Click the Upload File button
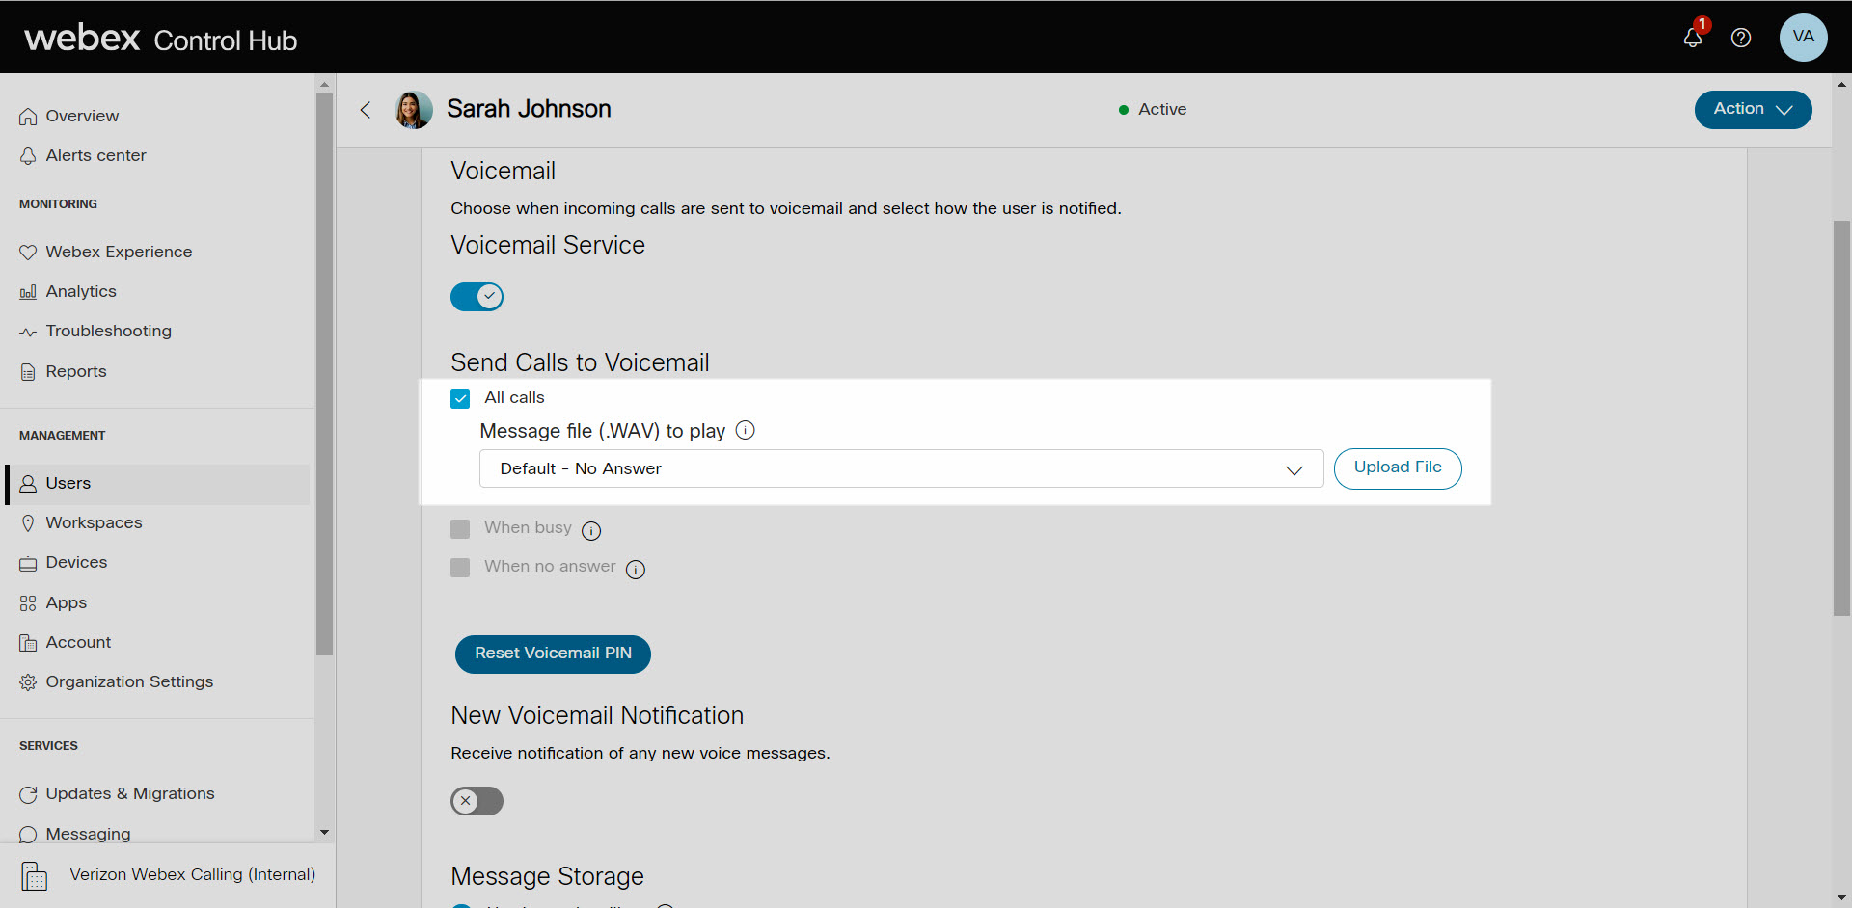This screenshot has width=1852, height=908. tap(1397, 468)
